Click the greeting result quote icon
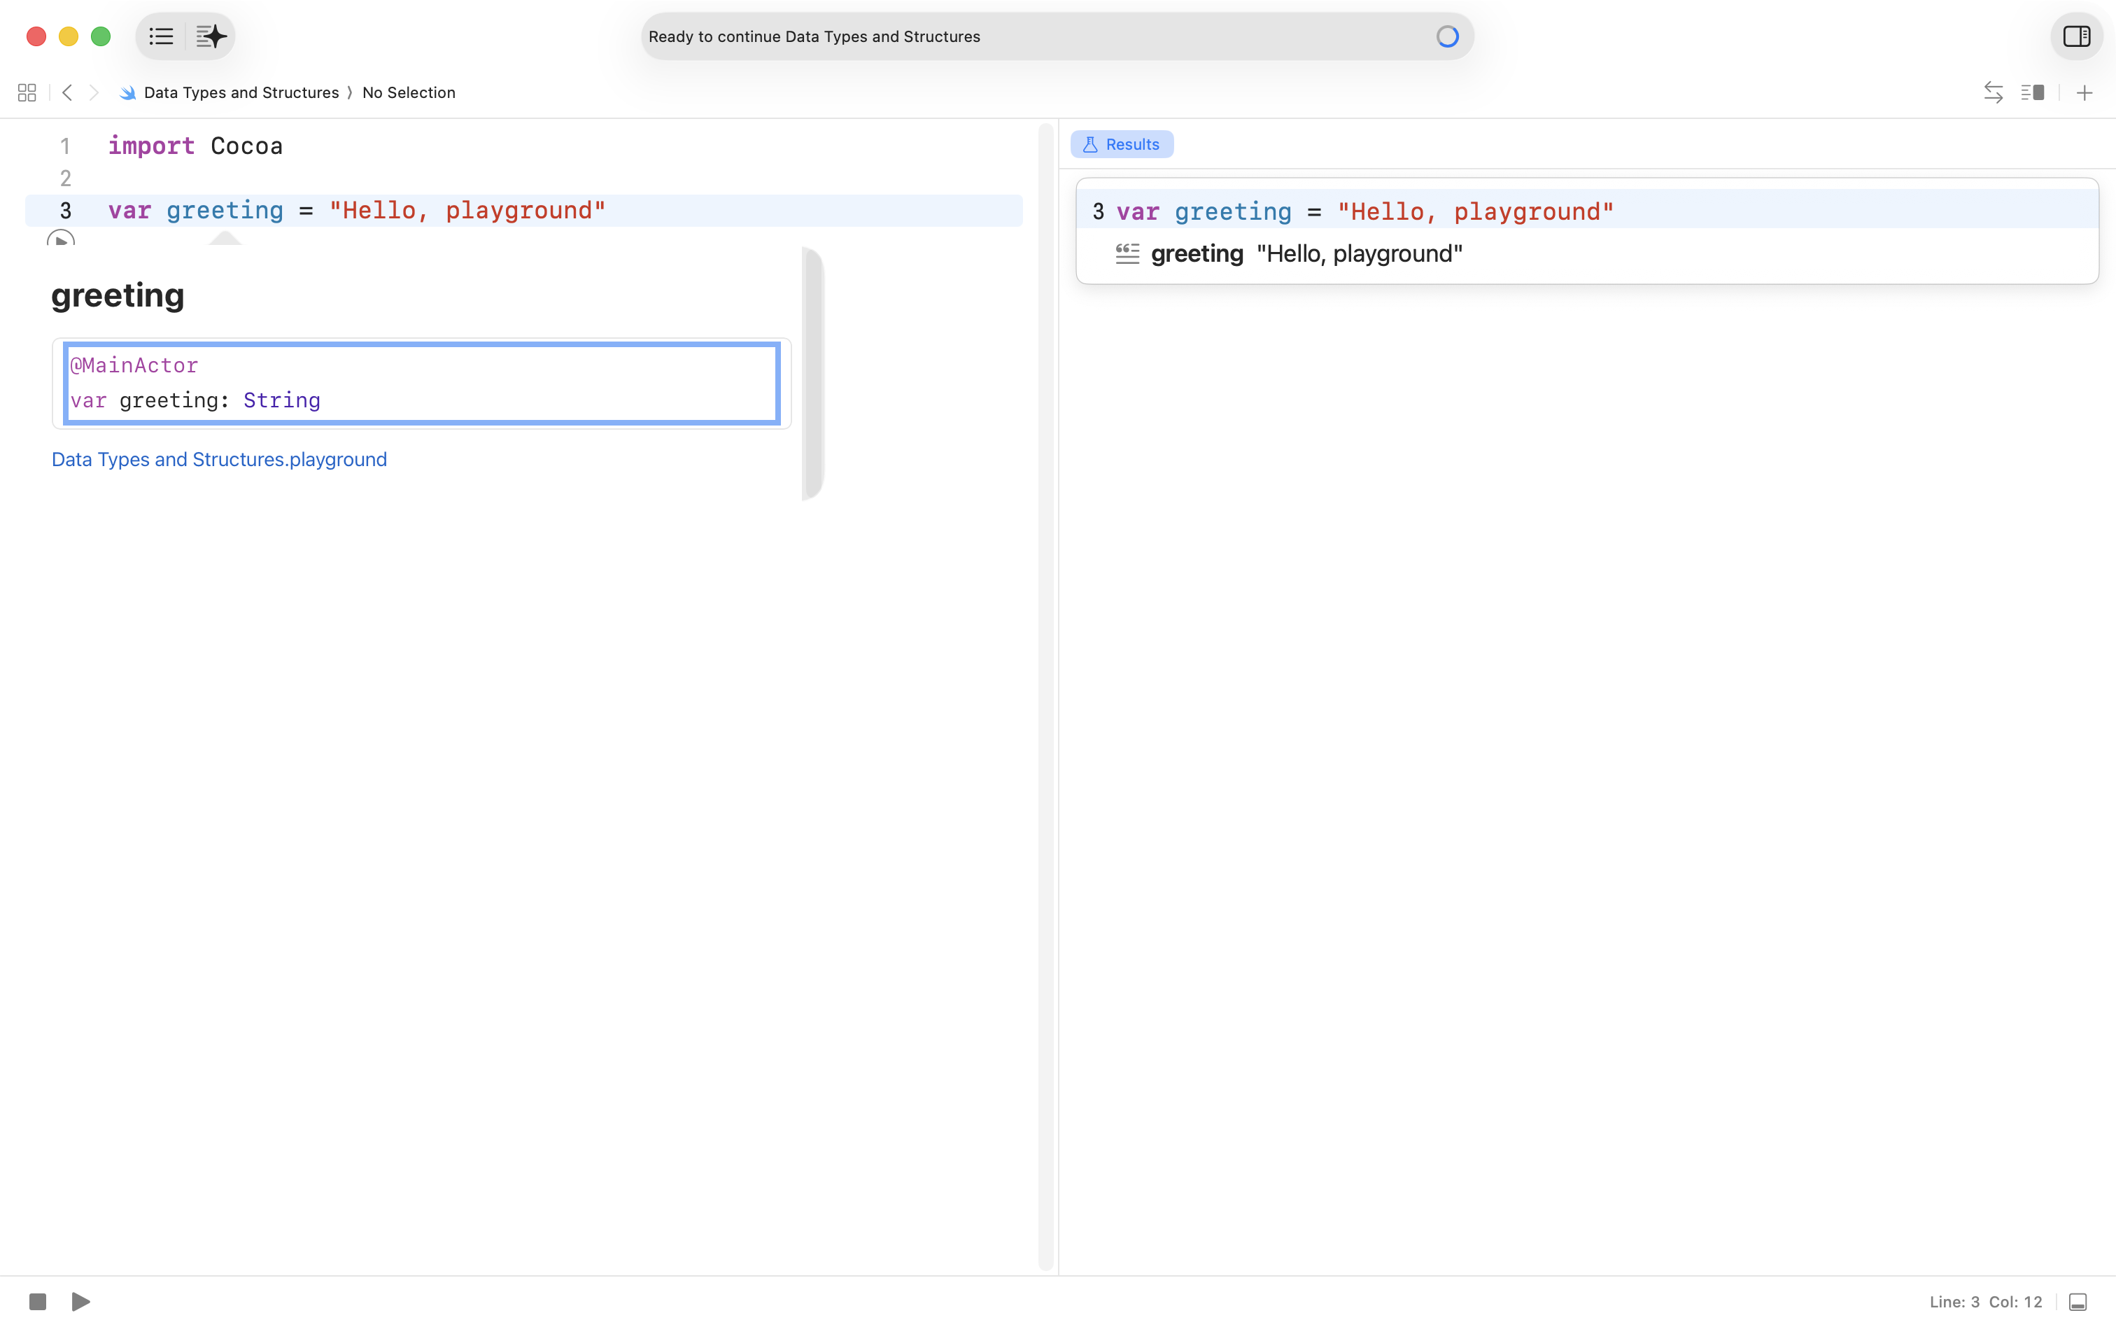 point(1127,253)
